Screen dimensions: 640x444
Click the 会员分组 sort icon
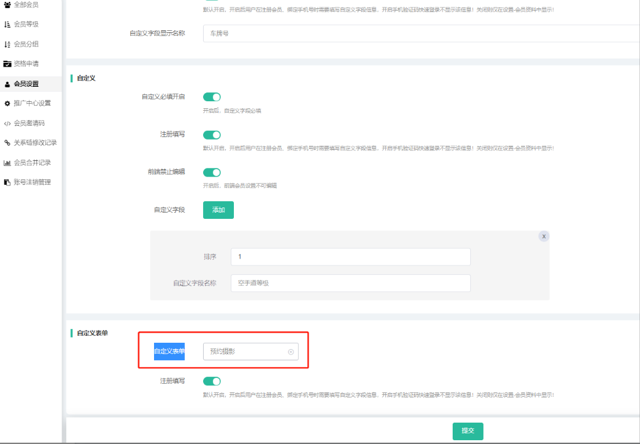[x=7, y=44]
